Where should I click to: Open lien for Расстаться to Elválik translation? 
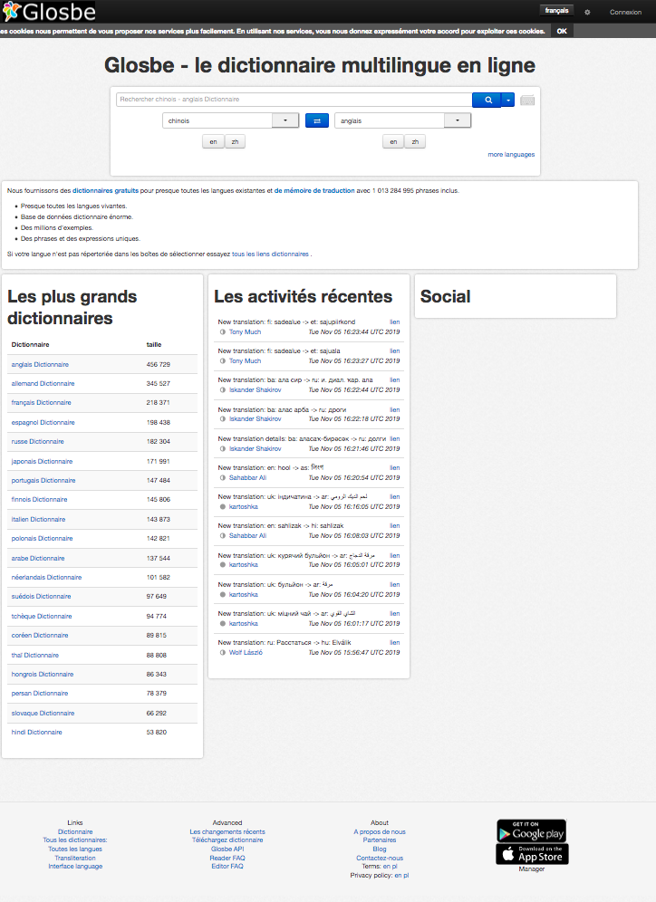pos(394,643)
